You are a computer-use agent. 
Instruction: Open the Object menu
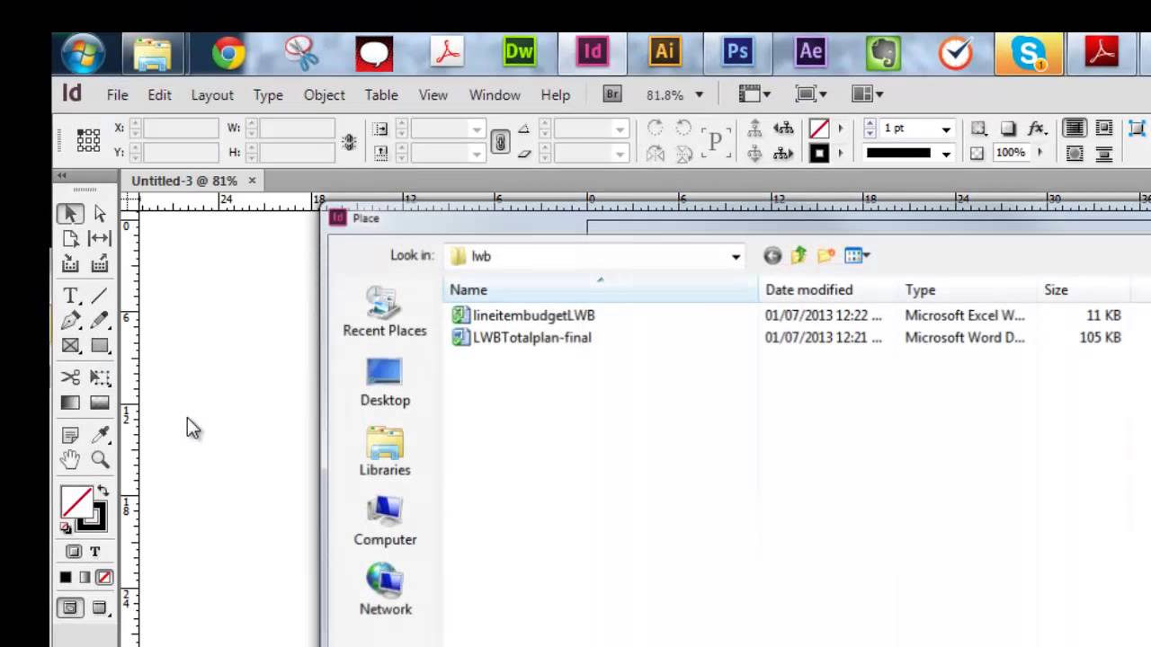324,94
